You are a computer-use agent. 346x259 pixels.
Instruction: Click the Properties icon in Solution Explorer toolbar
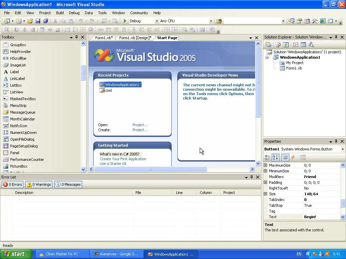point(268,45)
